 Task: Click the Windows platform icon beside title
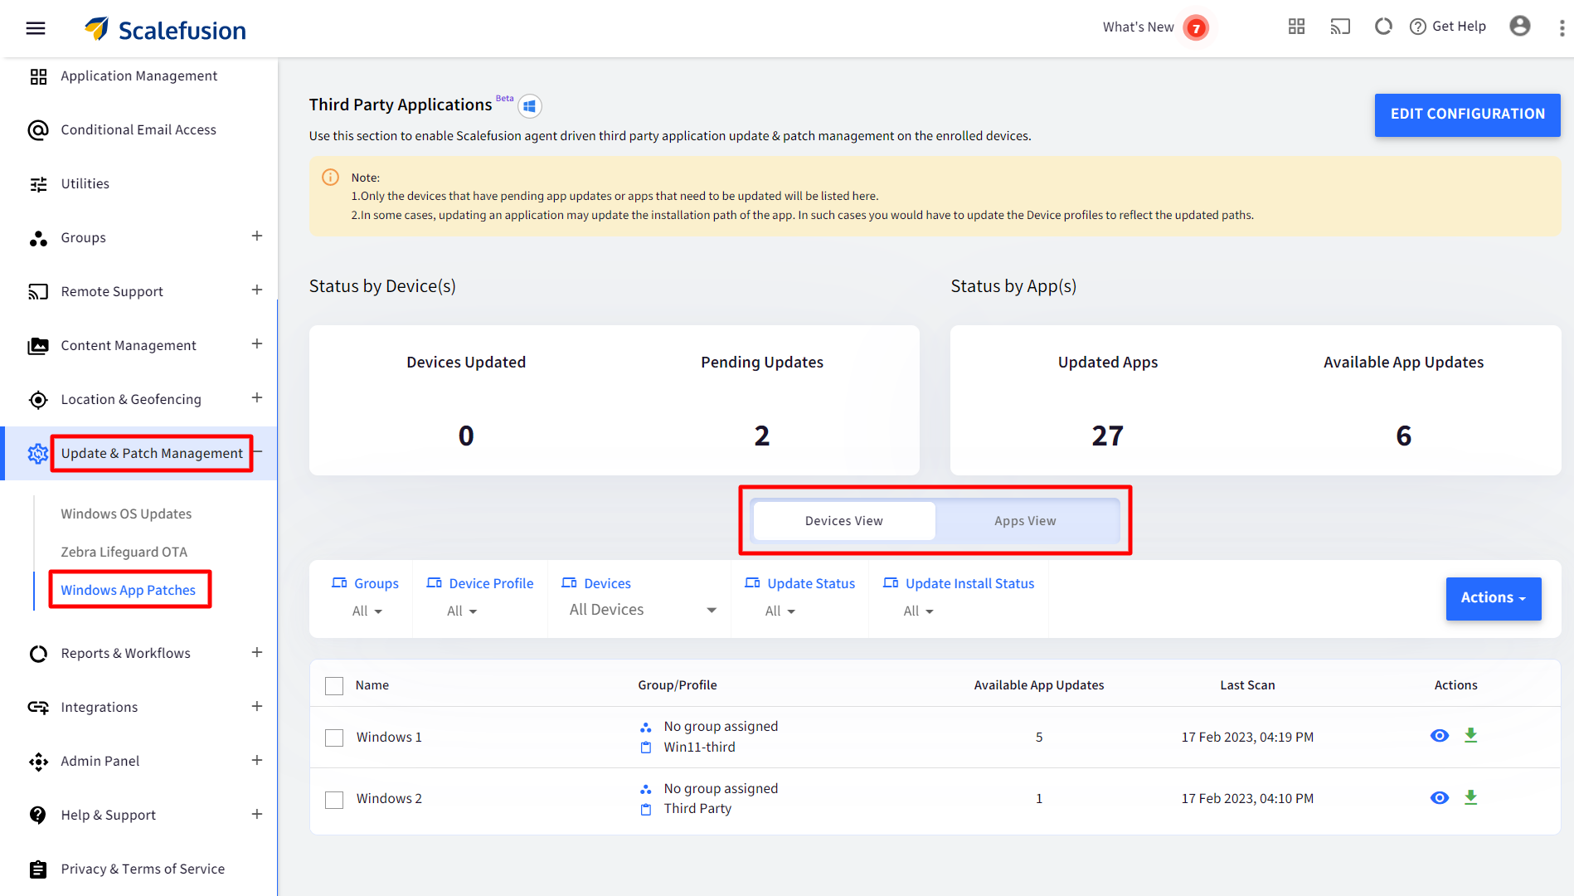530,106
